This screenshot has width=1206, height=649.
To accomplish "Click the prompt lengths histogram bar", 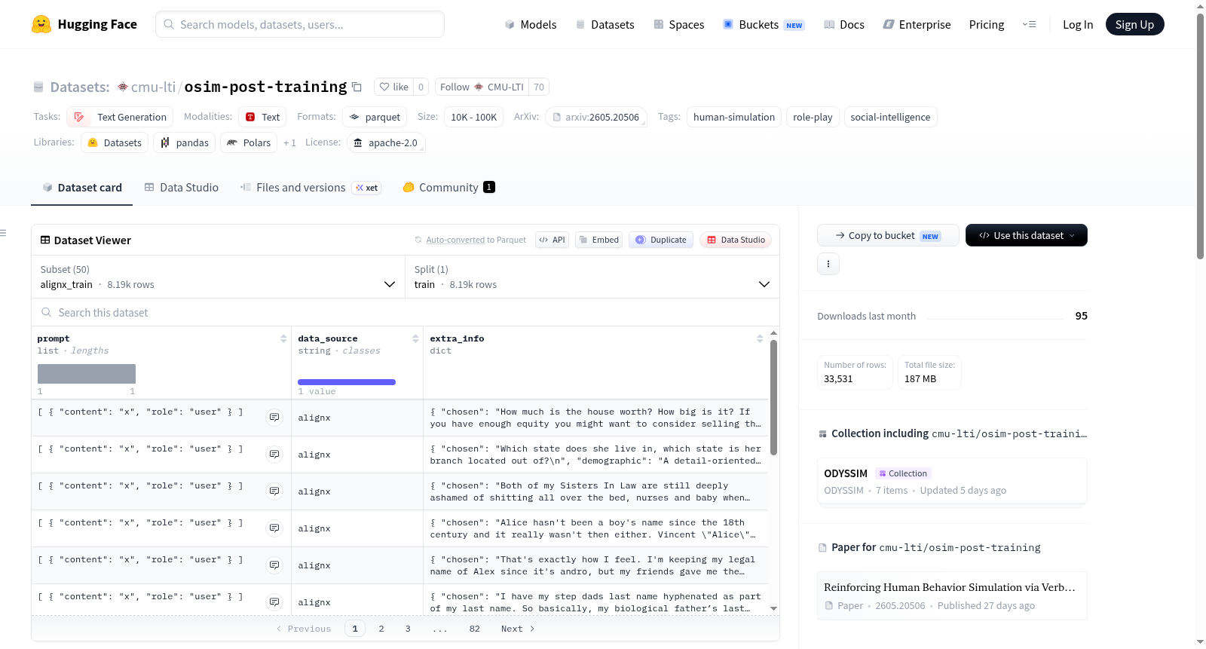I will pyautogui.click(x=87, y=374).
